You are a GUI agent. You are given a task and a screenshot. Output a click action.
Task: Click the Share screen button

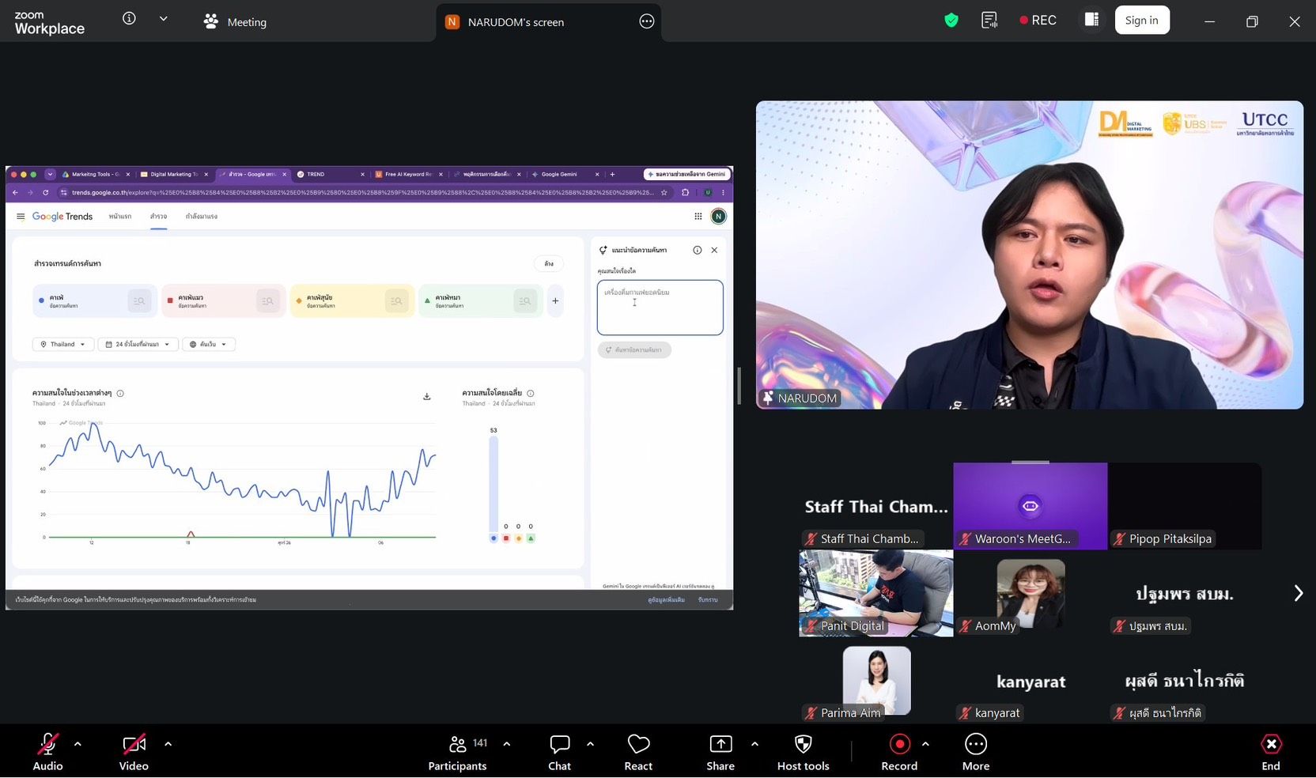click(720, 752)
